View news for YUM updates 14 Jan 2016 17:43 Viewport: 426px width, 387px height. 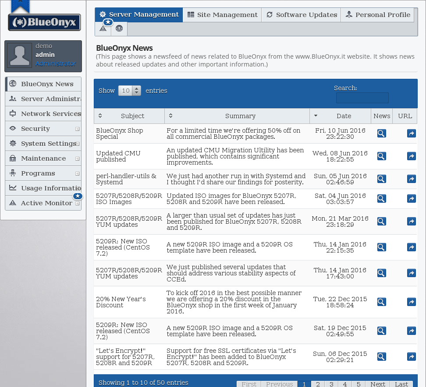click(381, 273)
